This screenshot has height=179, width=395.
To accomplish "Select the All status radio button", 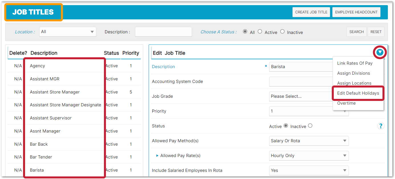I will 245,32.
